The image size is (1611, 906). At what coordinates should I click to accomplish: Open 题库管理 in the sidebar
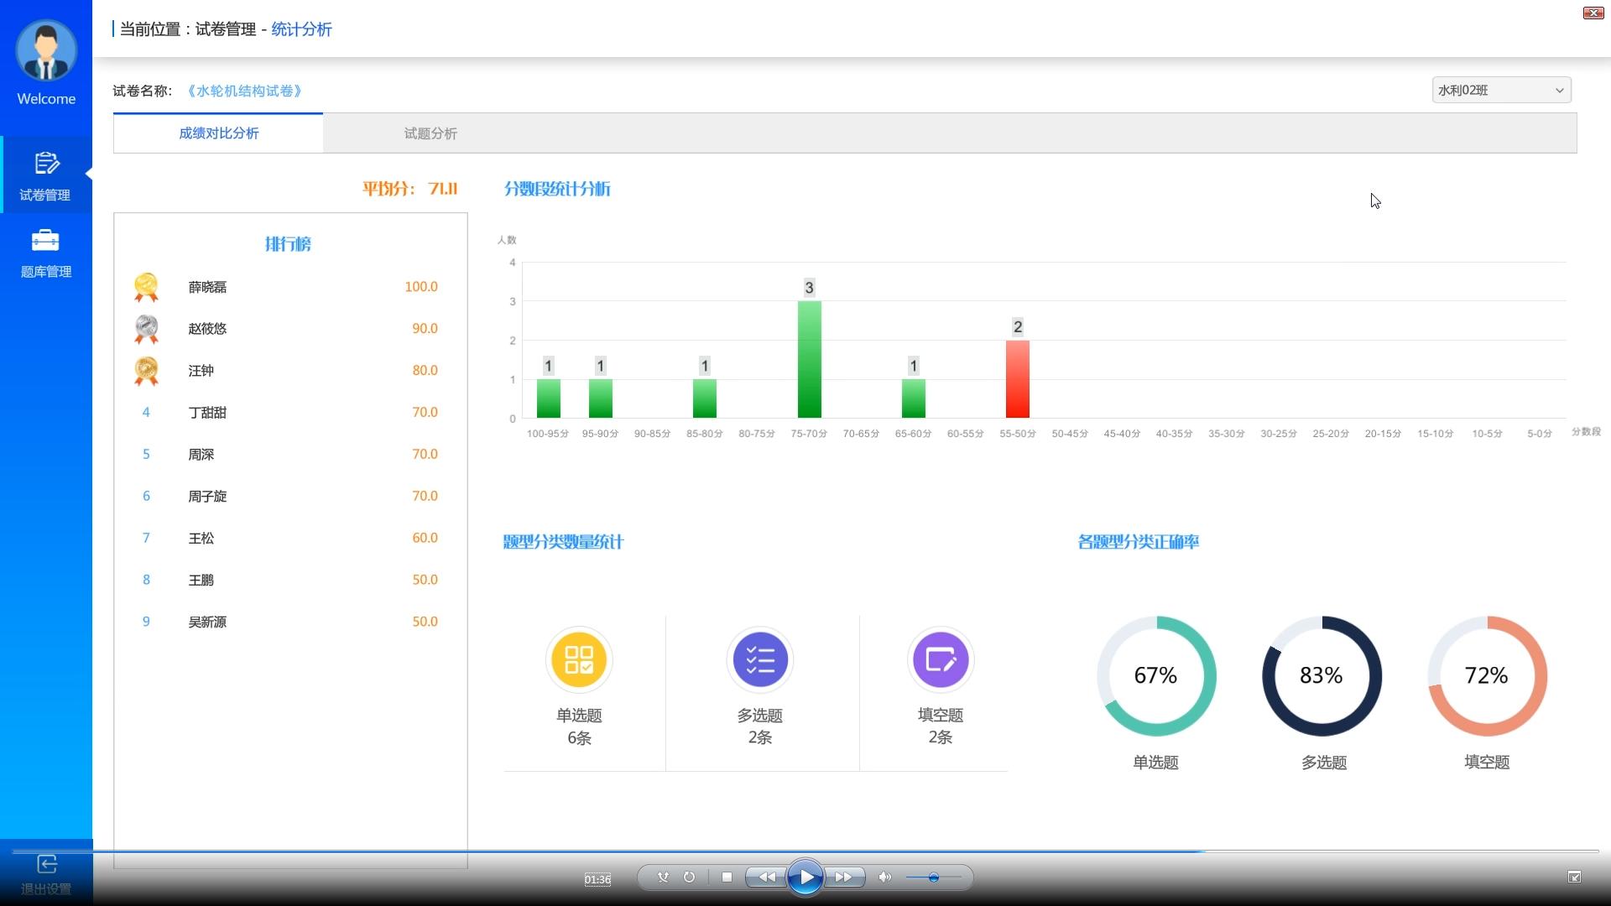pos(45,253)
